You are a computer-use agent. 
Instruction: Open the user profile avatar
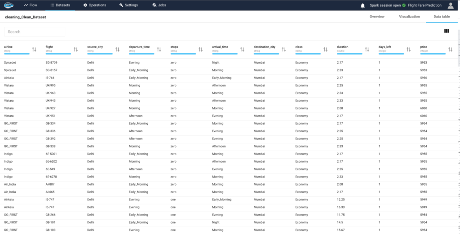click(451, 5)
